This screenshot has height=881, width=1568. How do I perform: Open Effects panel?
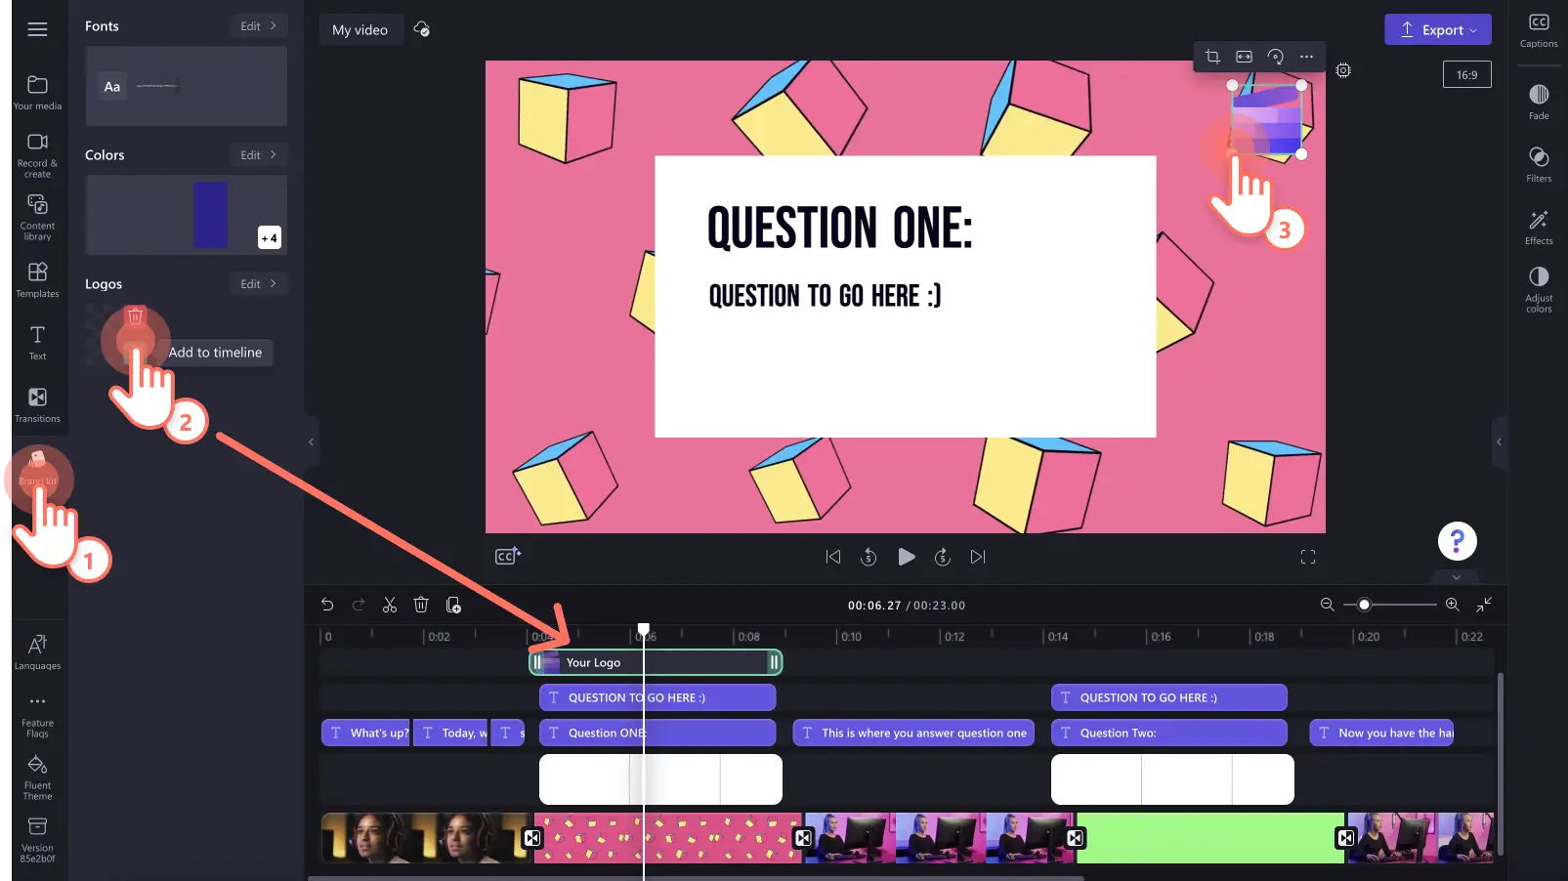tap(1539, 227)
